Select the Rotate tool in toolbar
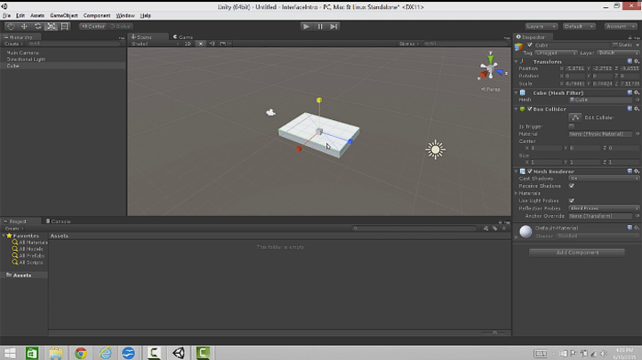Screen dimensions: 642x360 point(37,26)
